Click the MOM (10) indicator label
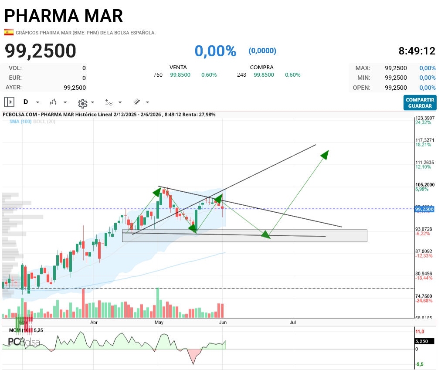The image size is (441, 370). click(20, 330)
